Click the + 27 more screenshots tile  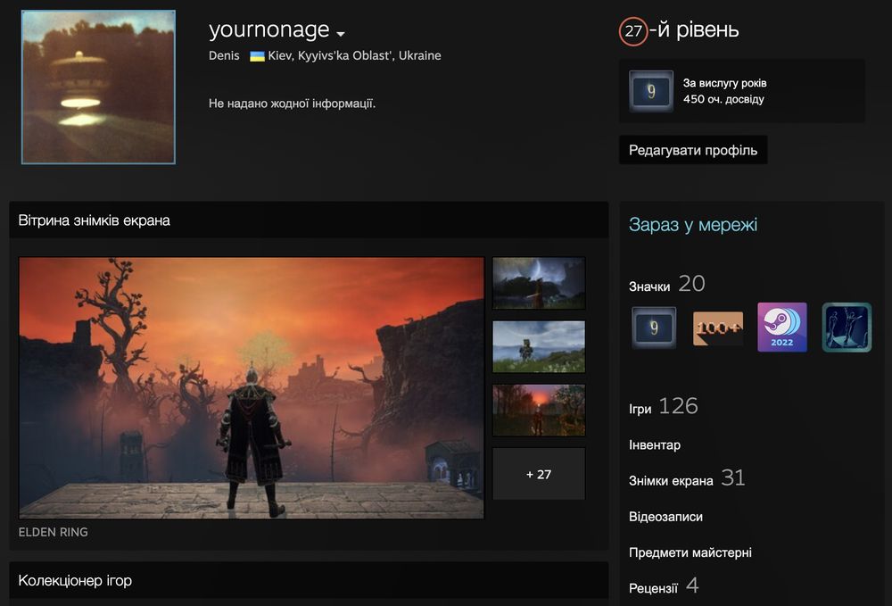point(539,474)
